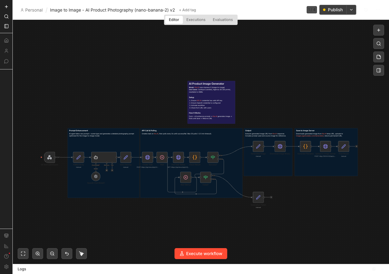Click the Execute workflow button

(x=201, y=253)
